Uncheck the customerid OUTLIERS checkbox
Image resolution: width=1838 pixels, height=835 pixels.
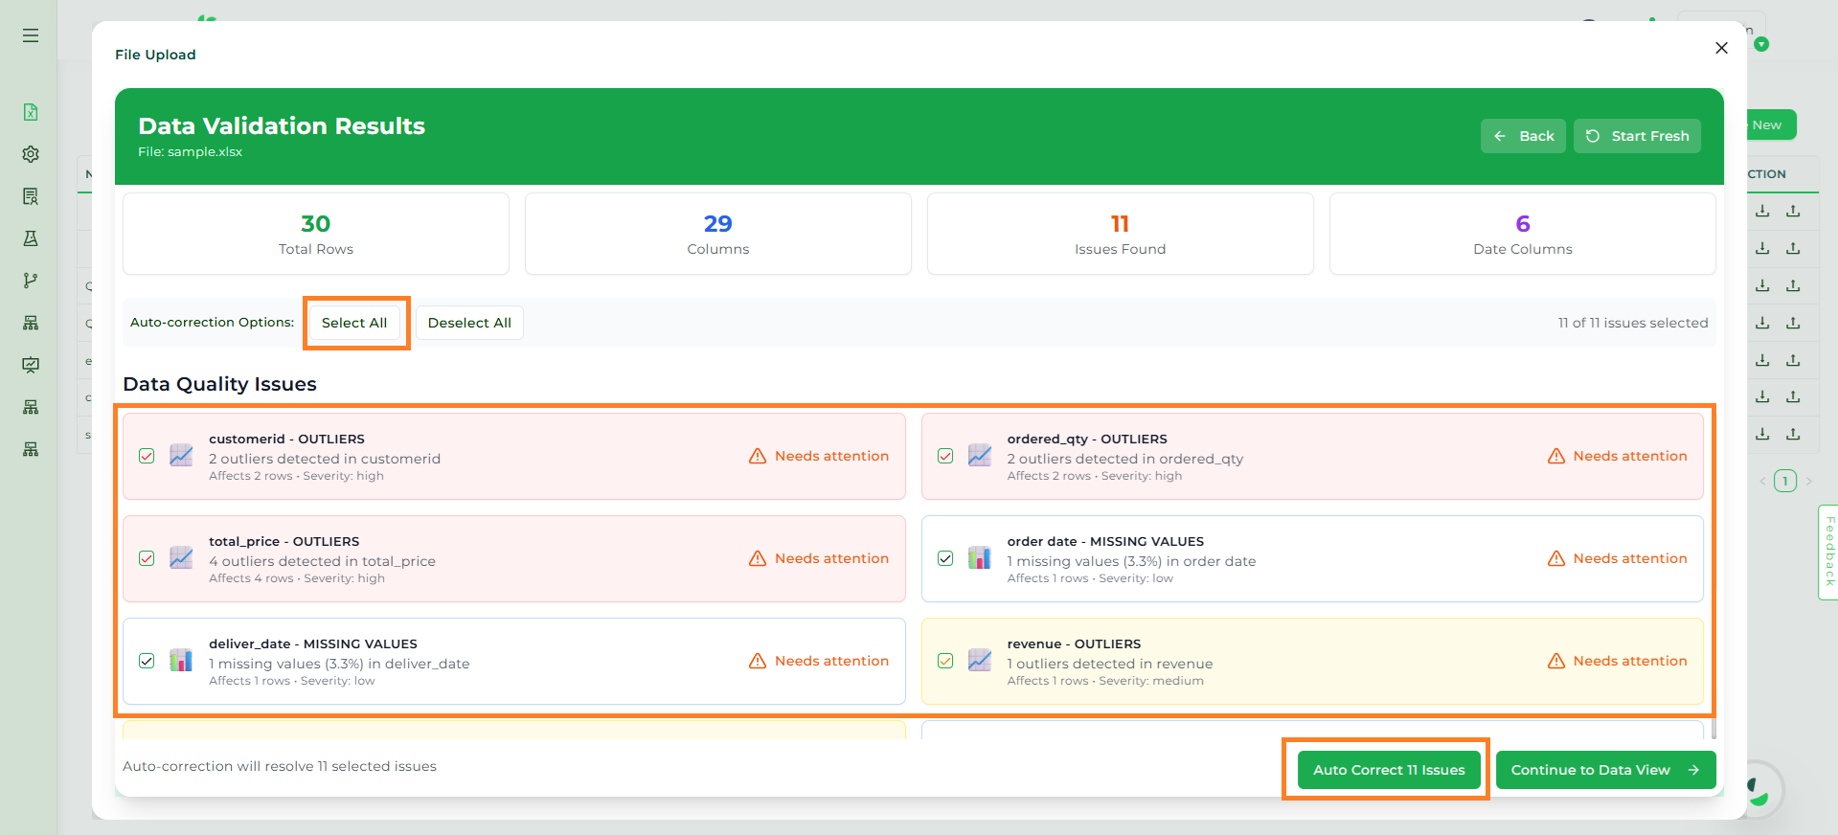click(147, 456)
